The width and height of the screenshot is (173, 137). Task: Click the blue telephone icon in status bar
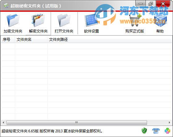pyautogui.click(x=156, y=131)
